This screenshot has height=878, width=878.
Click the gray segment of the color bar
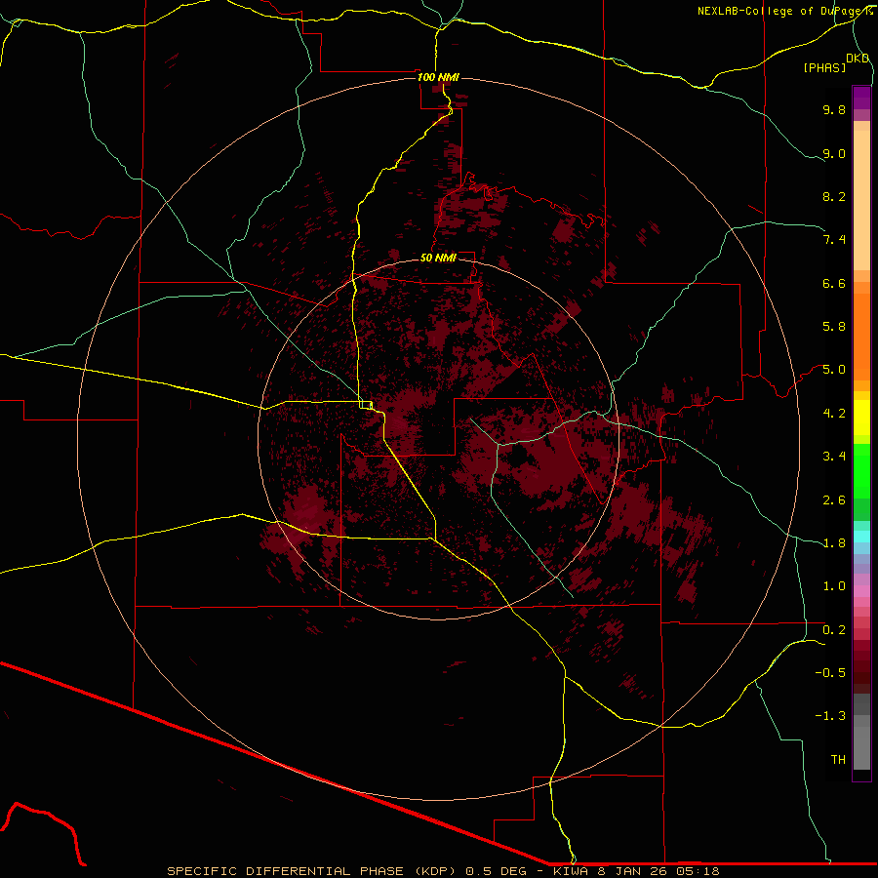861,732
